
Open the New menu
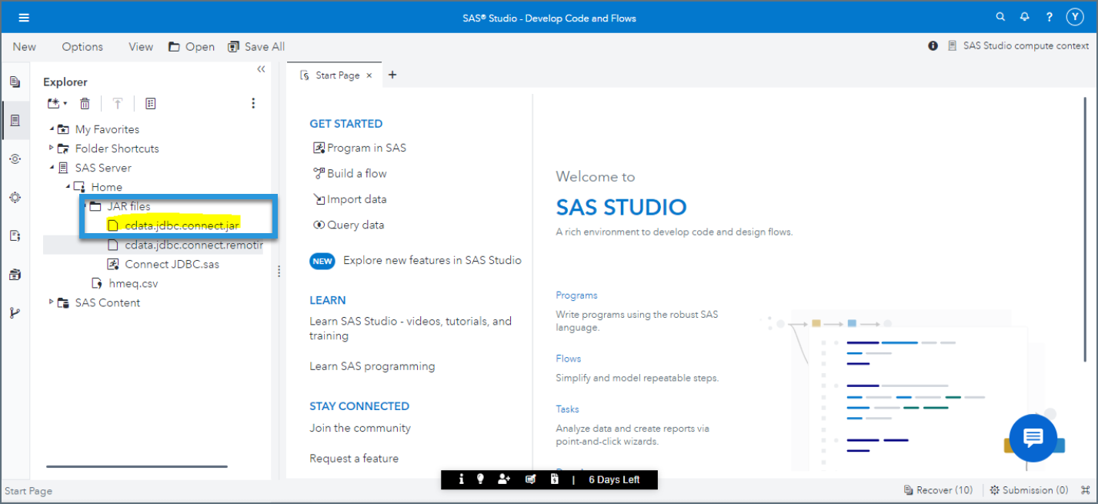point(24,46)
